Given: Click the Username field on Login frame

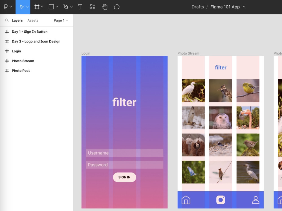Looking at the screenshot, I should tap(124, 153).
